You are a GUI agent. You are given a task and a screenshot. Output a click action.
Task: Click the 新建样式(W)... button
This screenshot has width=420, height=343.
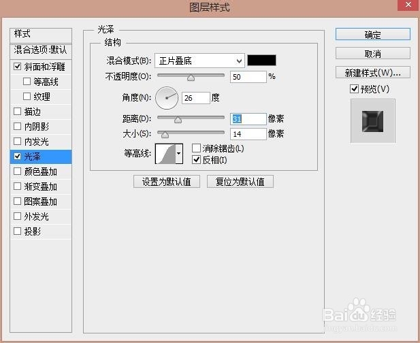click(x=373, y=73)
